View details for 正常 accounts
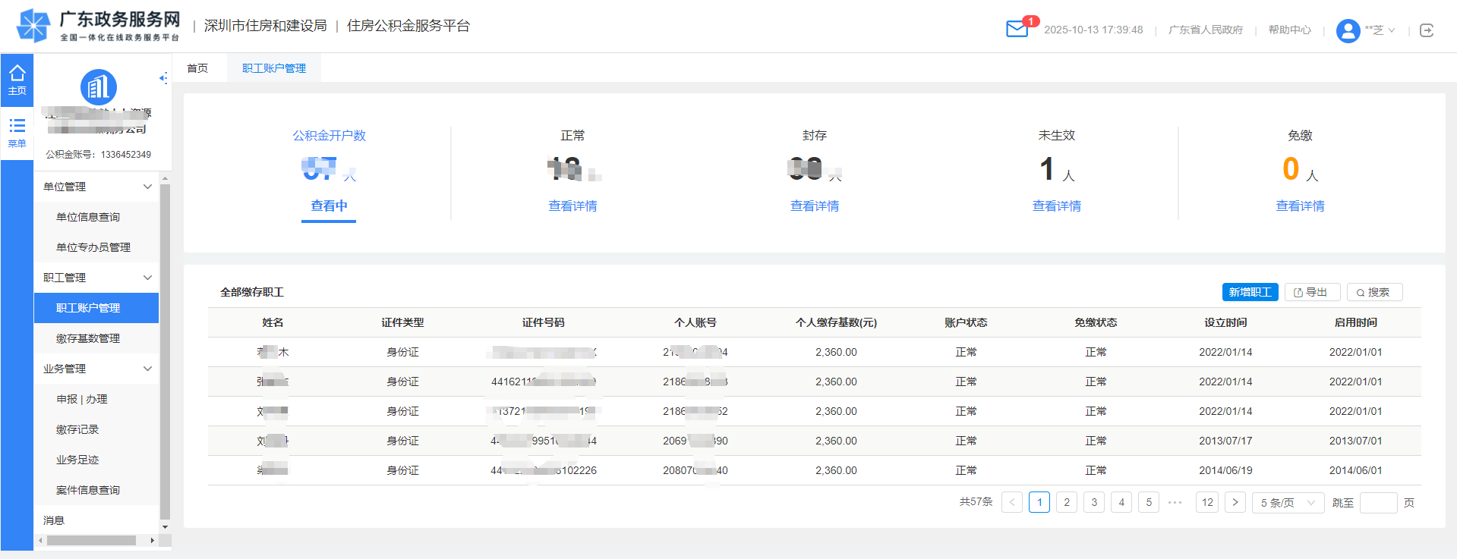The height and width of the screenshot is (559, 1457). pyautogui.click(x=572, y=206)
